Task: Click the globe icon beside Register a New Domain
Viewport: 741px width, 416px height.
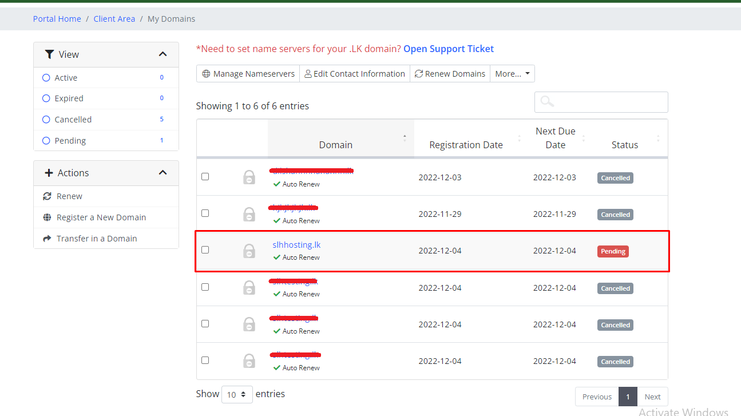Action: (47, 217)
